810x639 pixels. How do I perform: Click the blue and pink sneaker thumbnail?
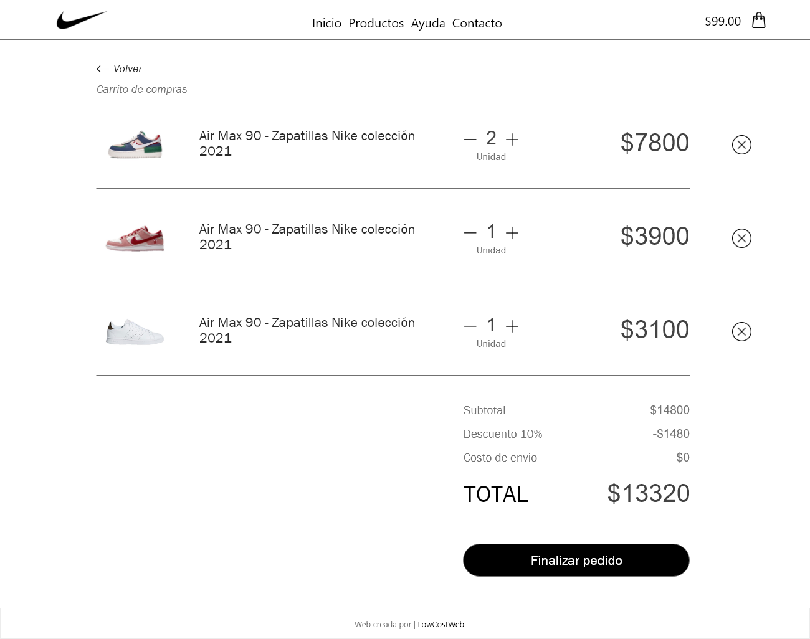[135, 144]
